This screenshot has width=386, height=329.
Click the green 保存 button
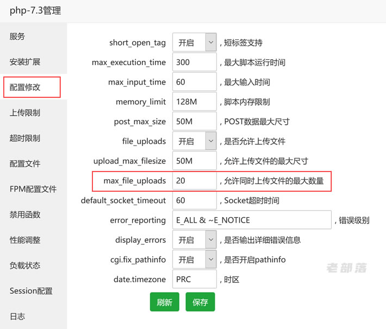pos(200,302)
